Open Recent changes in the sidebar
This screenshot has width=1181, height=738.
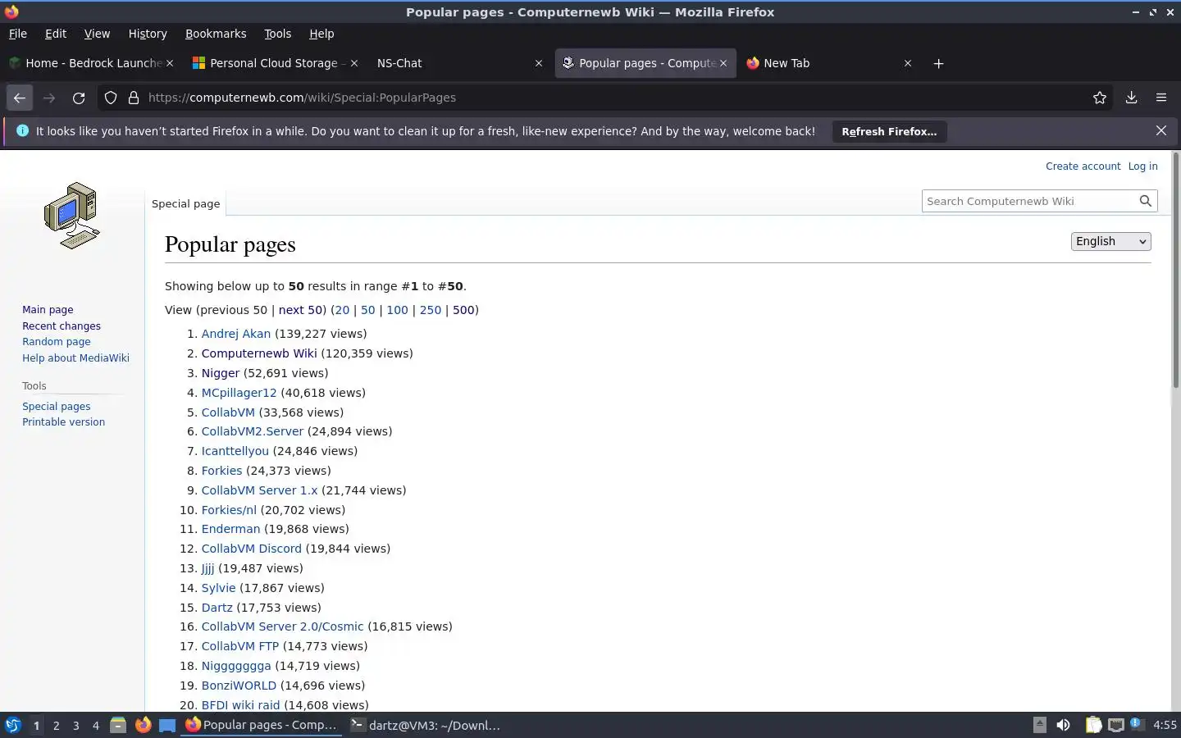pos(62,326)
